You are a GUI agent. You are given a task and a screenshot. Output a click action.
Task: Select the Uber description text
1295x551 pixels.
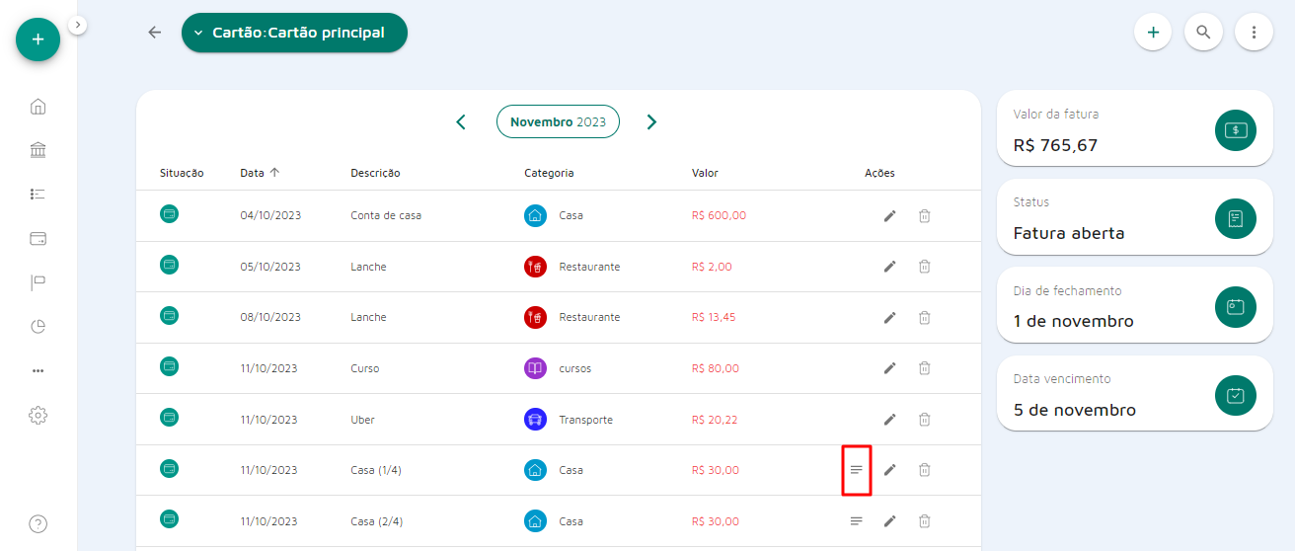363,420
